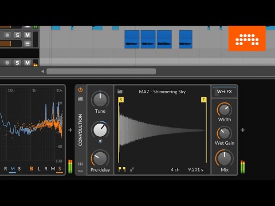Image resolution: width=275 pixels, height=206 pixels.
Task: Select the B channel in spectrum analyzer
Action: (32, 169)
